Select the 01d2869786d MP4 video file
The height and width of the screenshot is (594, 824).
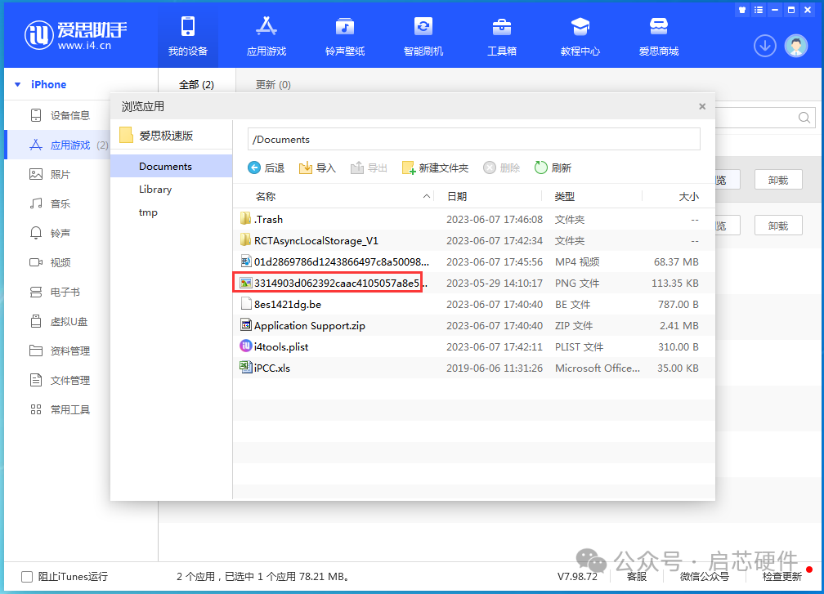coord(473,261)
